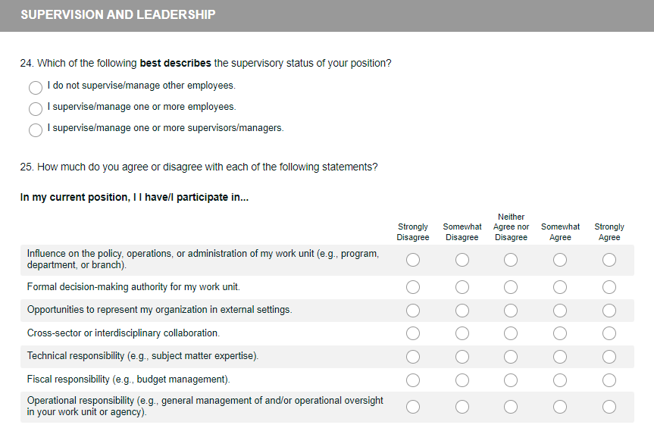Choose 'I supervise/manage one or more employees'
Image resolution: width=654 pixels, height=428 pixels.
[x=36, y=109]
